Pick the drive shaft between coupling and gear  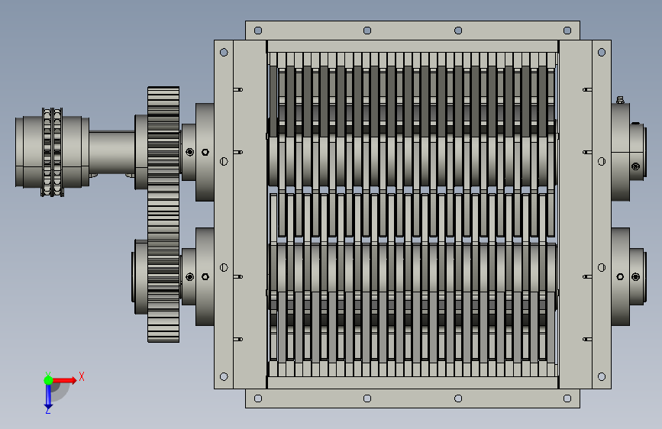coord(112,153)
